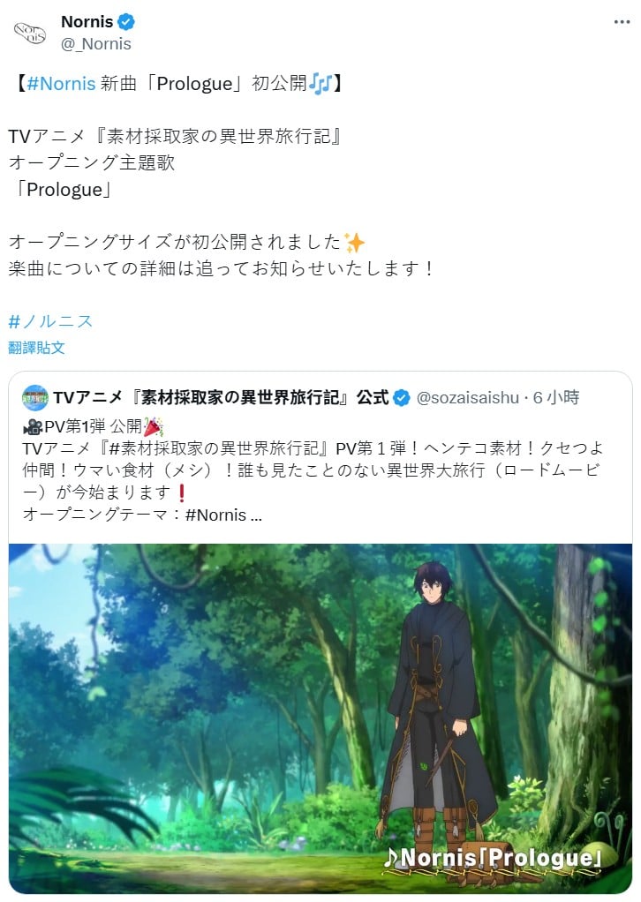This screenshot has width=641, height=902.
Task: Open the quoted tweet's account name
Action: coord(222,397)
